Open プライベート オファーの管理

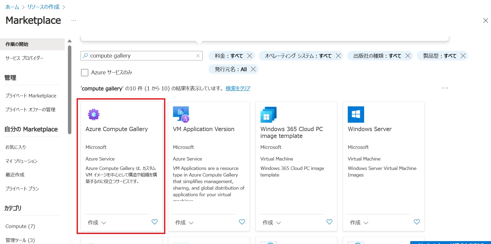[30, 110]
